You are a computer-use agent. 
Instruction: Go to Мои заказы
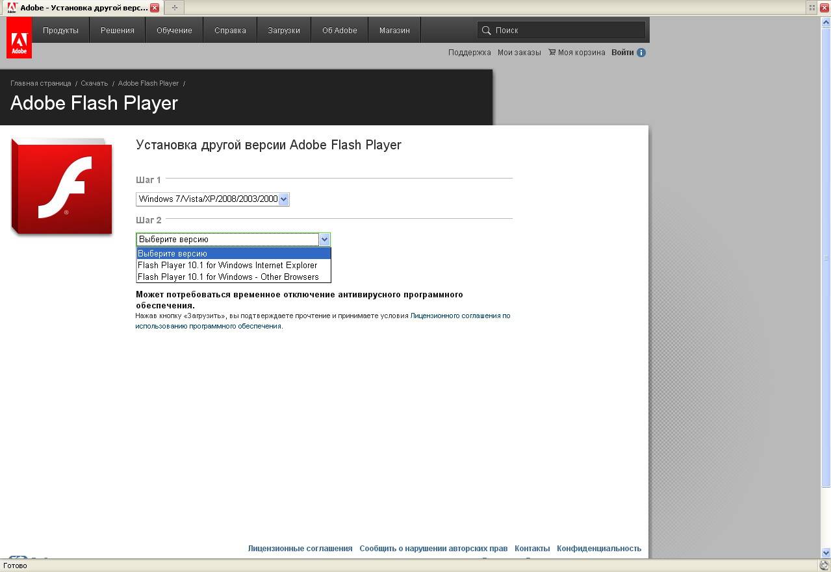[x=519, y=53]
